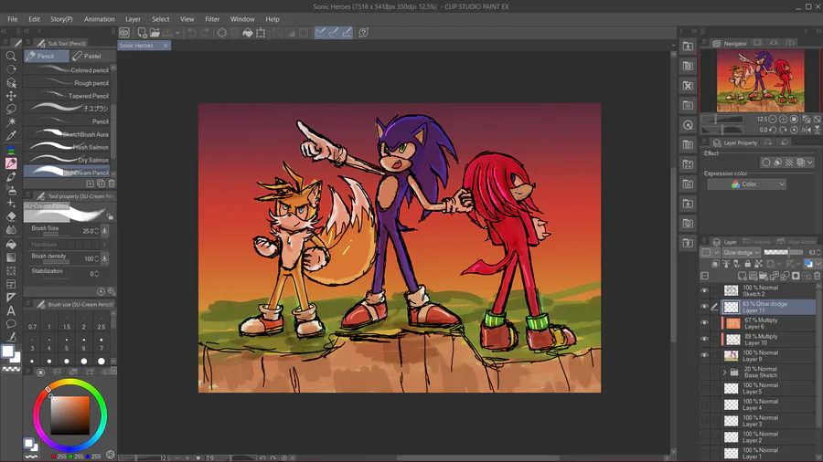Select the Balloon tool

point(10,324)
